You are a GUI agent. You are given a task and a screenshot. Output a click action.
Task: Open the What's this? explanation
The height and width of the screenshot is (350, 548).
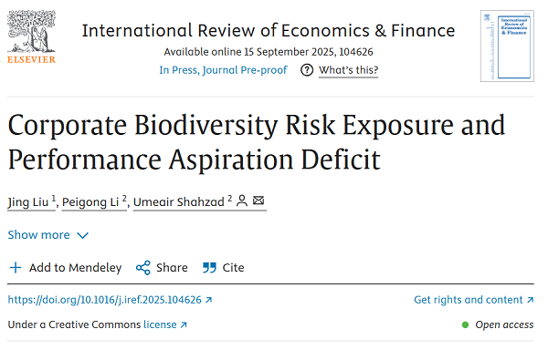point(349,70)
